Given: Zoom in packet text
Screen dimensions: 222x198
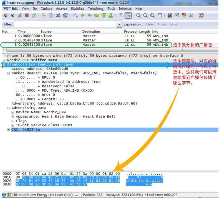Looking at the screenshot, I should coord(138,15).
